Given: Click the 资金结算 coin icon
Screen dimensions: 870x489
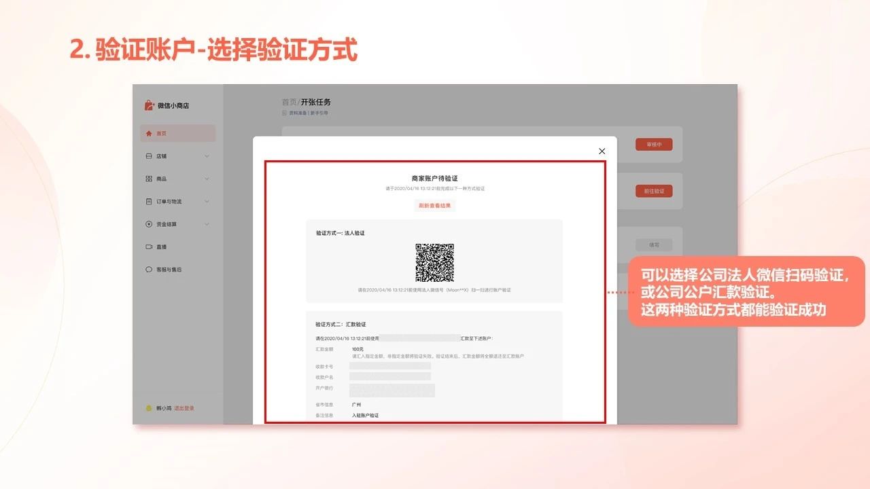Looking at the screenshot, I should coord(149,224).
